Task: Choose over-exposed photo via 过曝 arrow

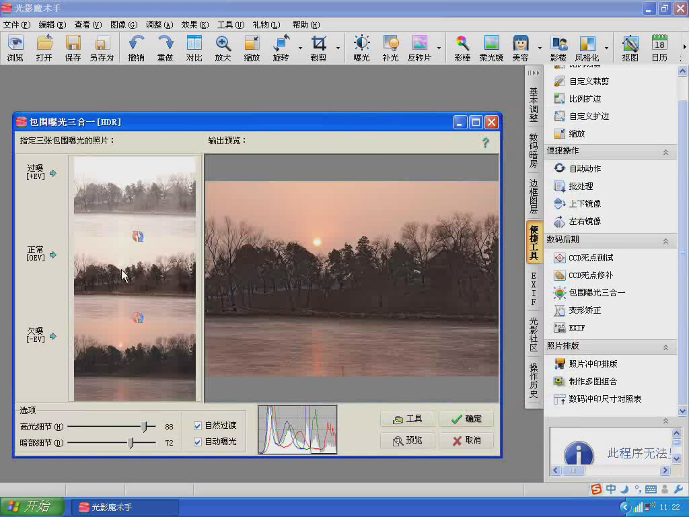Action: click(x=53, y=173)
